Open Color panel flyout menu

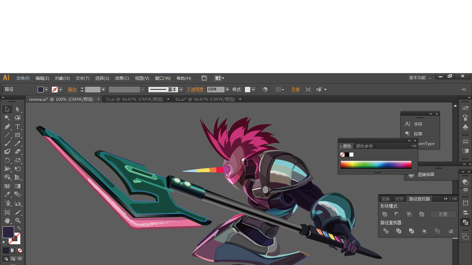(x=414, y=146)
